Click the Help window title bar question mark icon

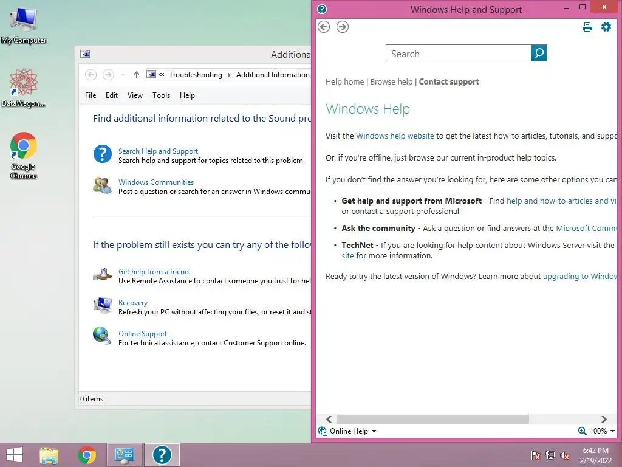click(322, 9)
